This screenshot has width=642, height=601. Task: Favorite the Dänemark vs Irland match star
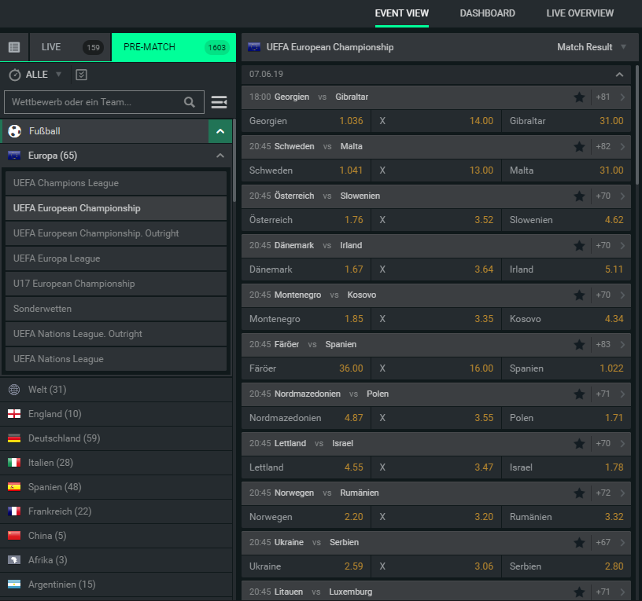coord(579,246)
